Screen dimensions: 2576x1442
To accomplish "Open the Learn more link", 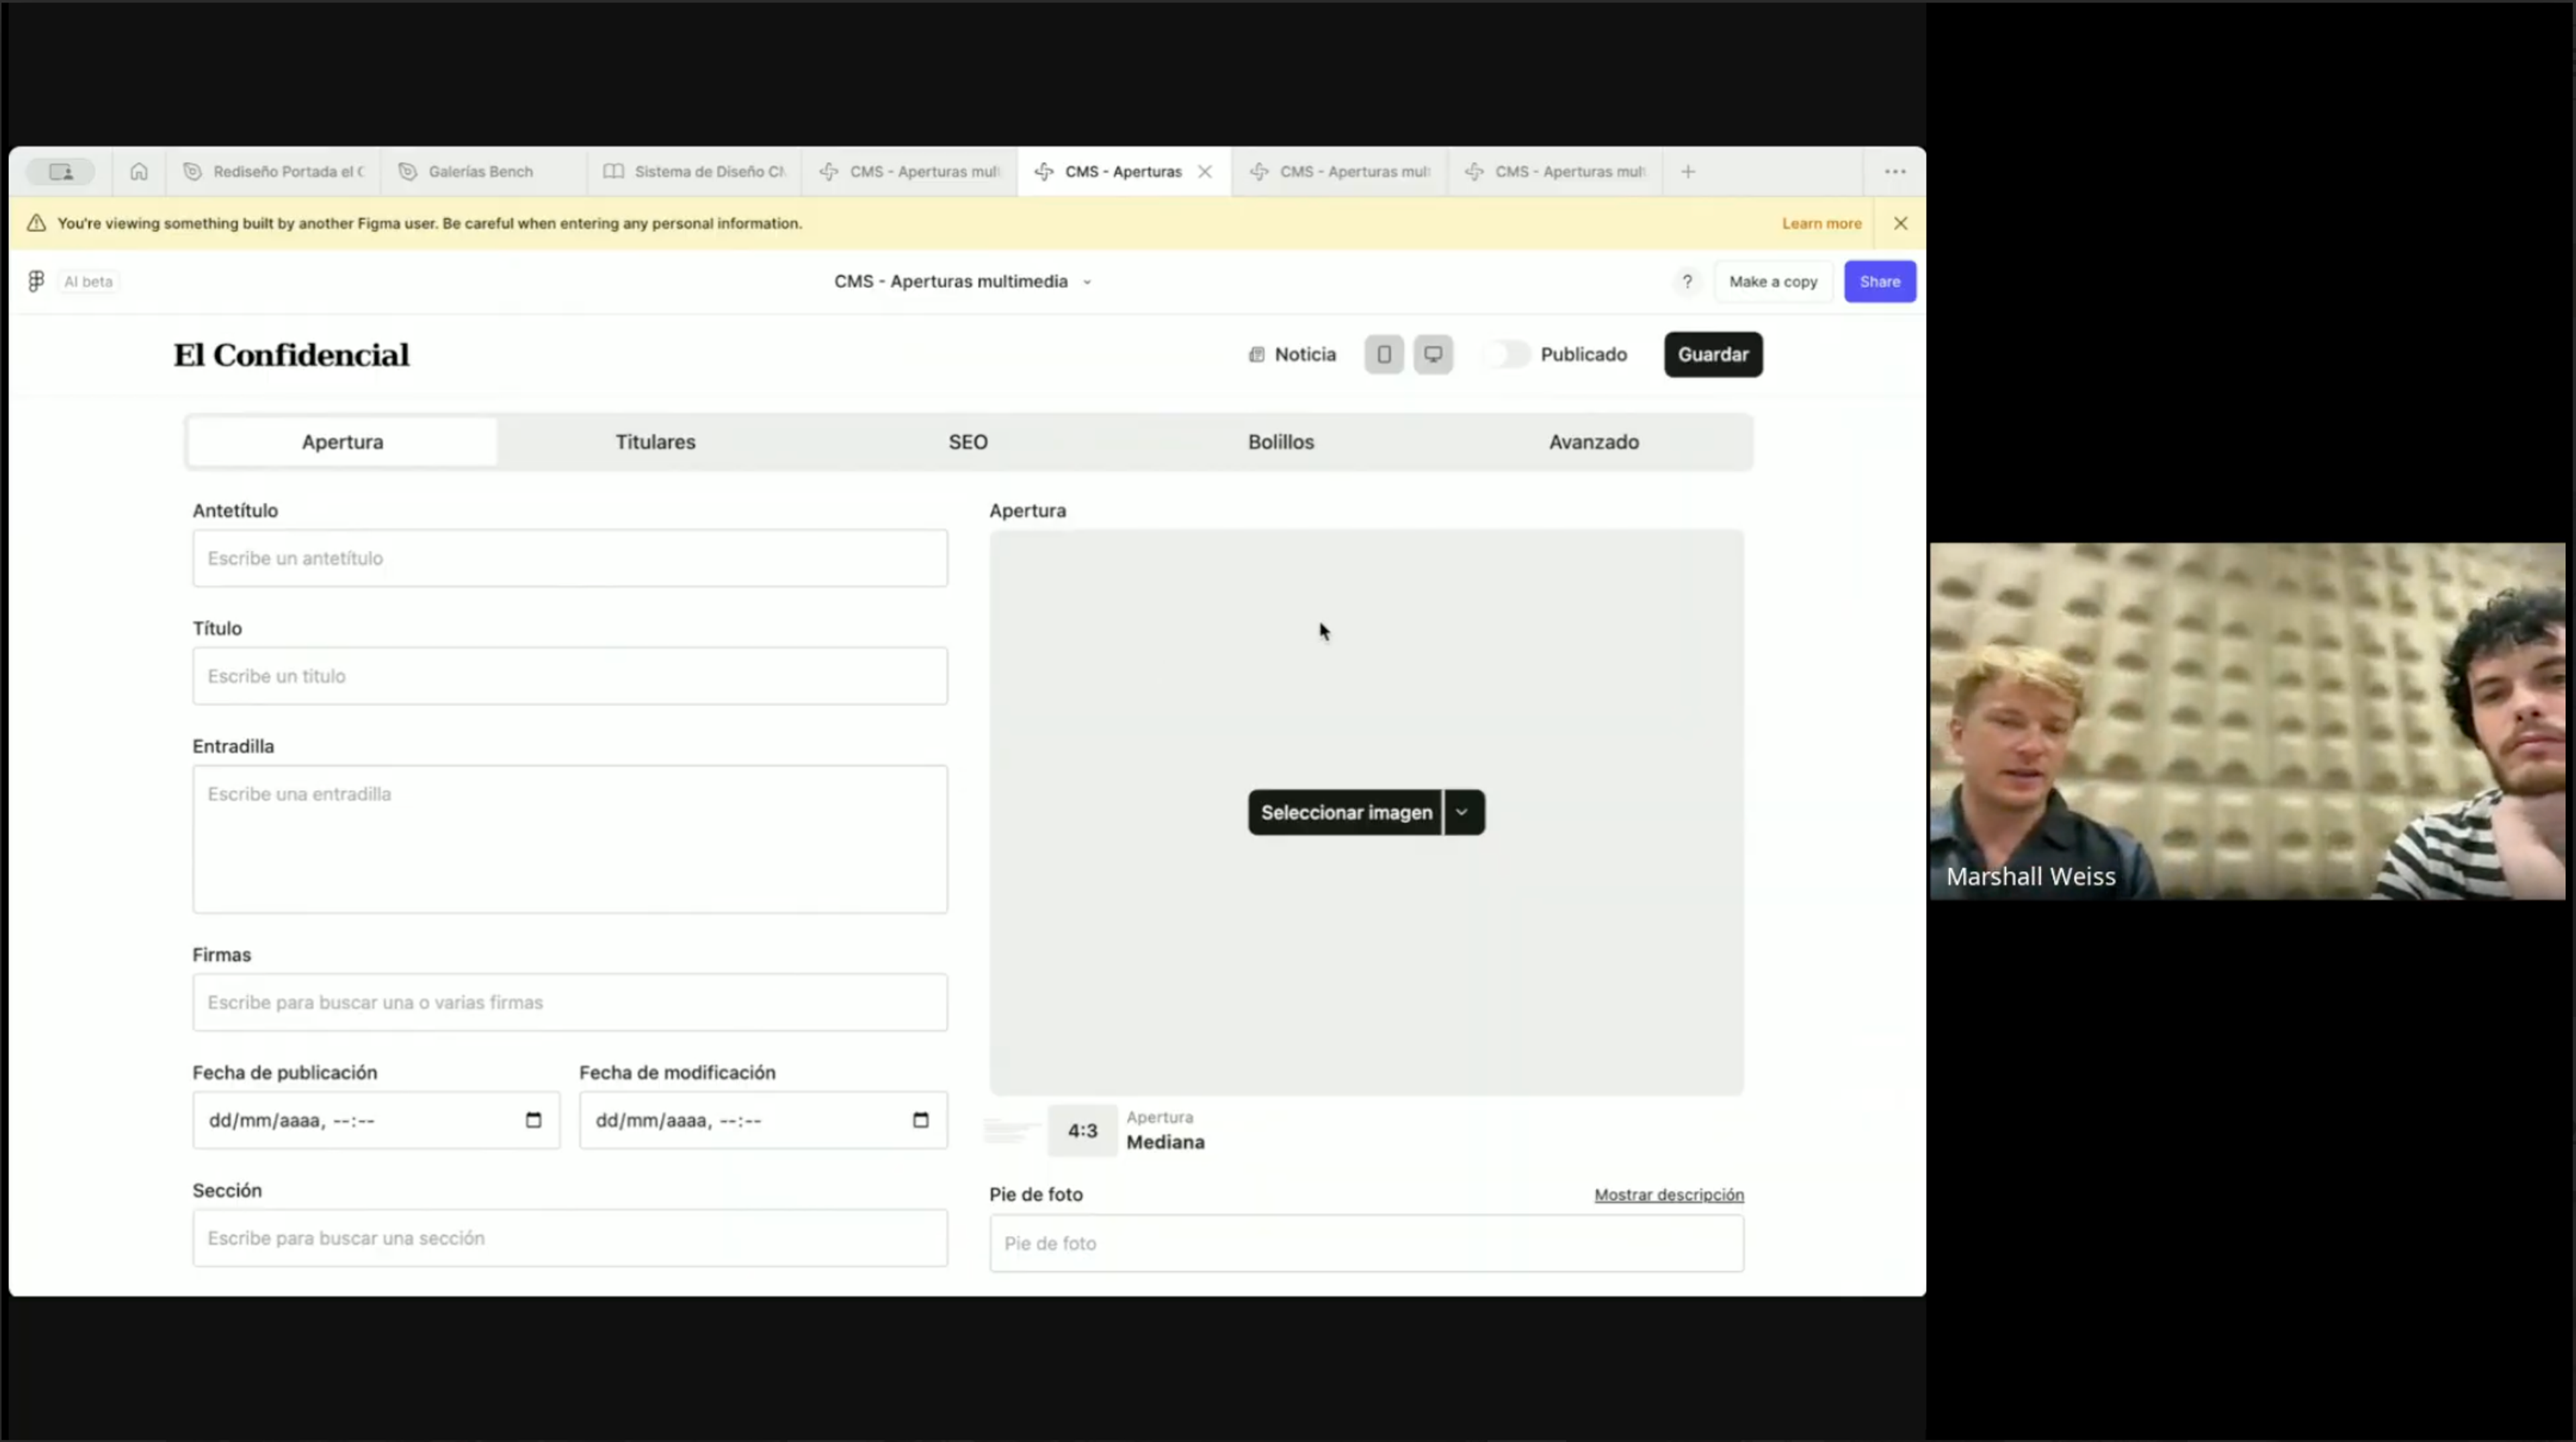I will point(1821,224).
